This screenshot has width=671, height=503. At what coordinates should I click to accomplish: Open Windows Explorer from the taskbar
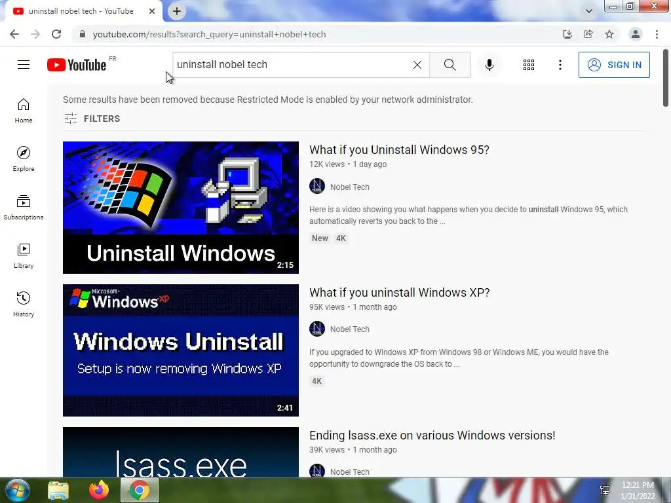pyautogui.click(x=58, y=490)
